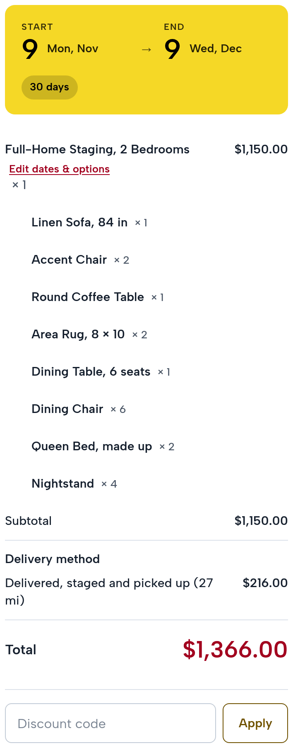Click the Dining Chair item
Viewport: 293px width, 748px height.
click(67, 409)
